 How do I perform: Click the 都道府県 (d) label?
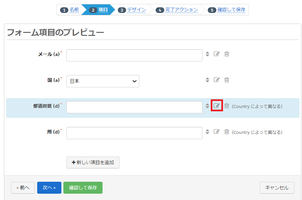(46, 106)
